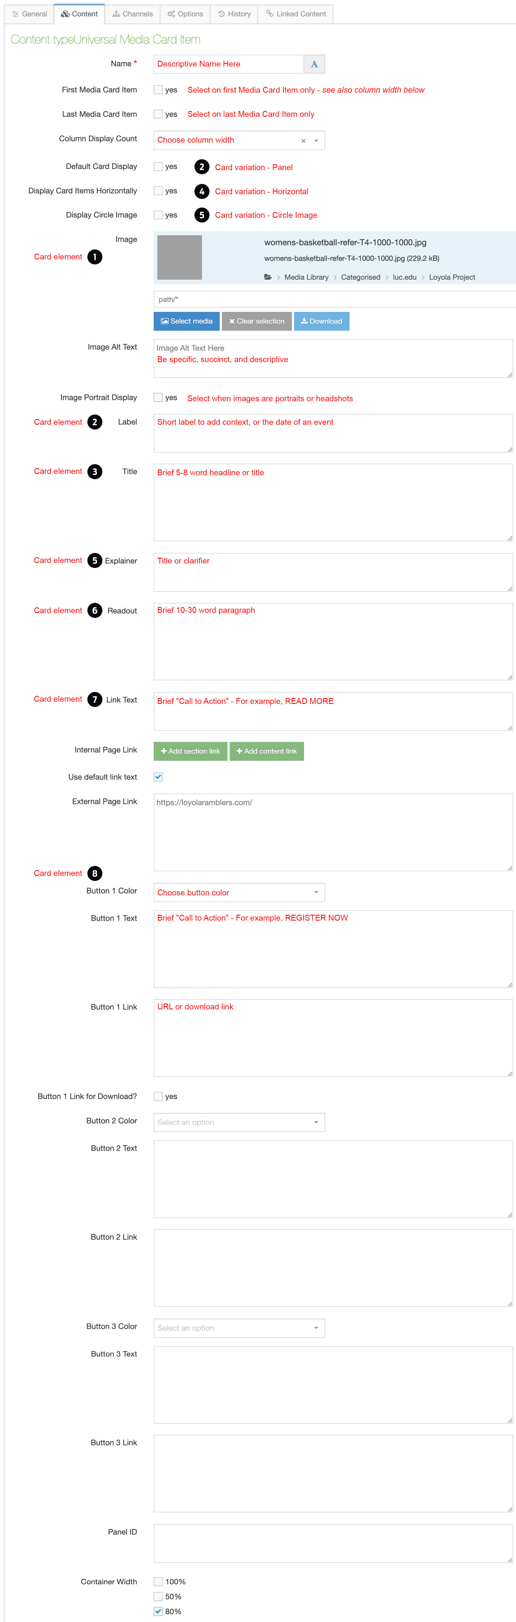
Task: Click the numbered circle 1 next to Card element Image
Action: click(x=95, y=257)
